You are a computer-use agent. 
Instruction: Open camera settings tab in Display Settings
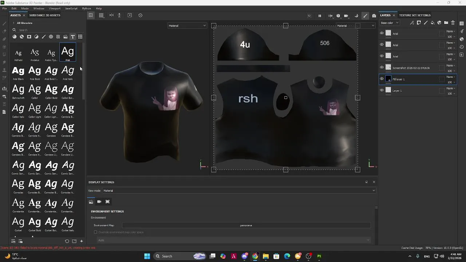(x=99, y=202)
